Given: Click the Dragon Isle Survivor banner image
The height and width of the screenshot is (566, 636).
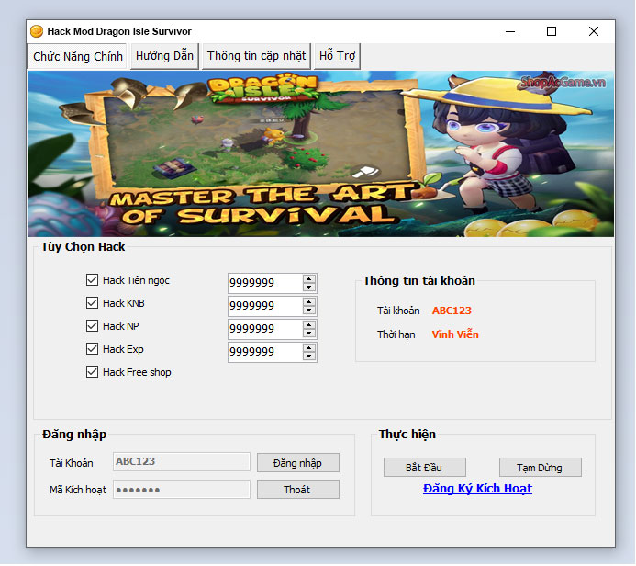Looking at the screenshot, I should 320,153.
